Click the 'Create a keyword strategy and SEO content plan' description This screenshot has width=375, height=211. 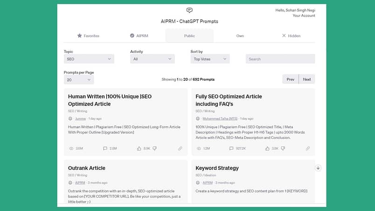coord(251,191)
